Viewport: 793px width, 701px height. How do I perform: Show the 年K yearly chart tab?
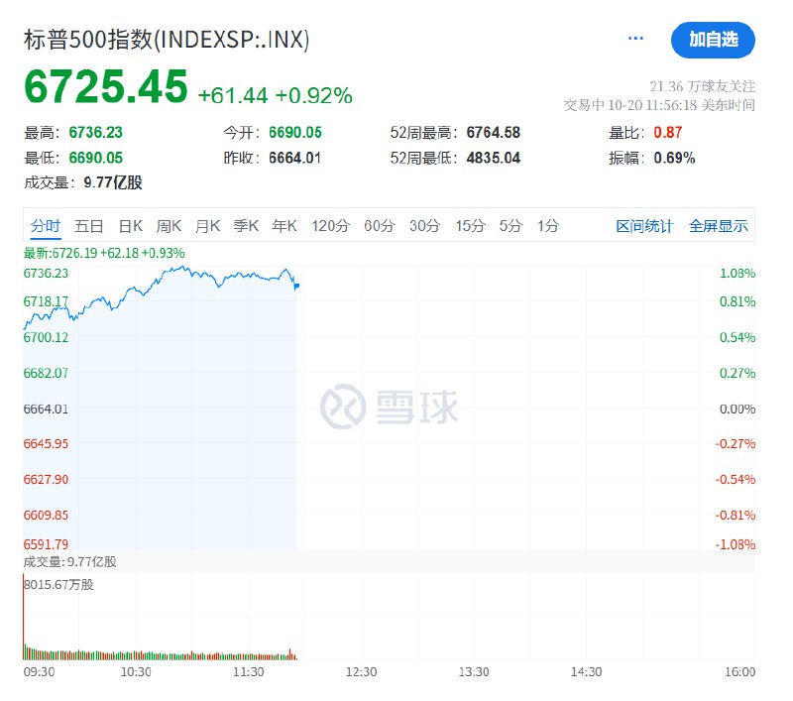pyautogui.click(x=284, y=226)
